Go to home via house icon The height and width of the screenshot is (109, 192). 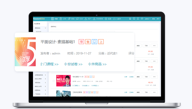(130, 19)
